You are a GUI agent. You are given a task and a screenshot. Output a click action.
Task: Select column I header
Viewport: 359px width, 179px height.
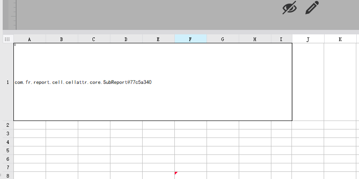pos(281,39)
